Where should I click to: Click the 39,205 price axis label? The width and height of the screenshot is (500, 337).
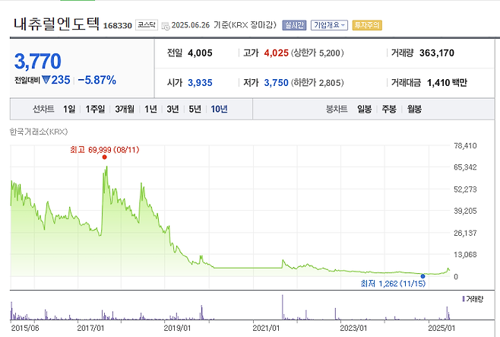click(465, 211)
